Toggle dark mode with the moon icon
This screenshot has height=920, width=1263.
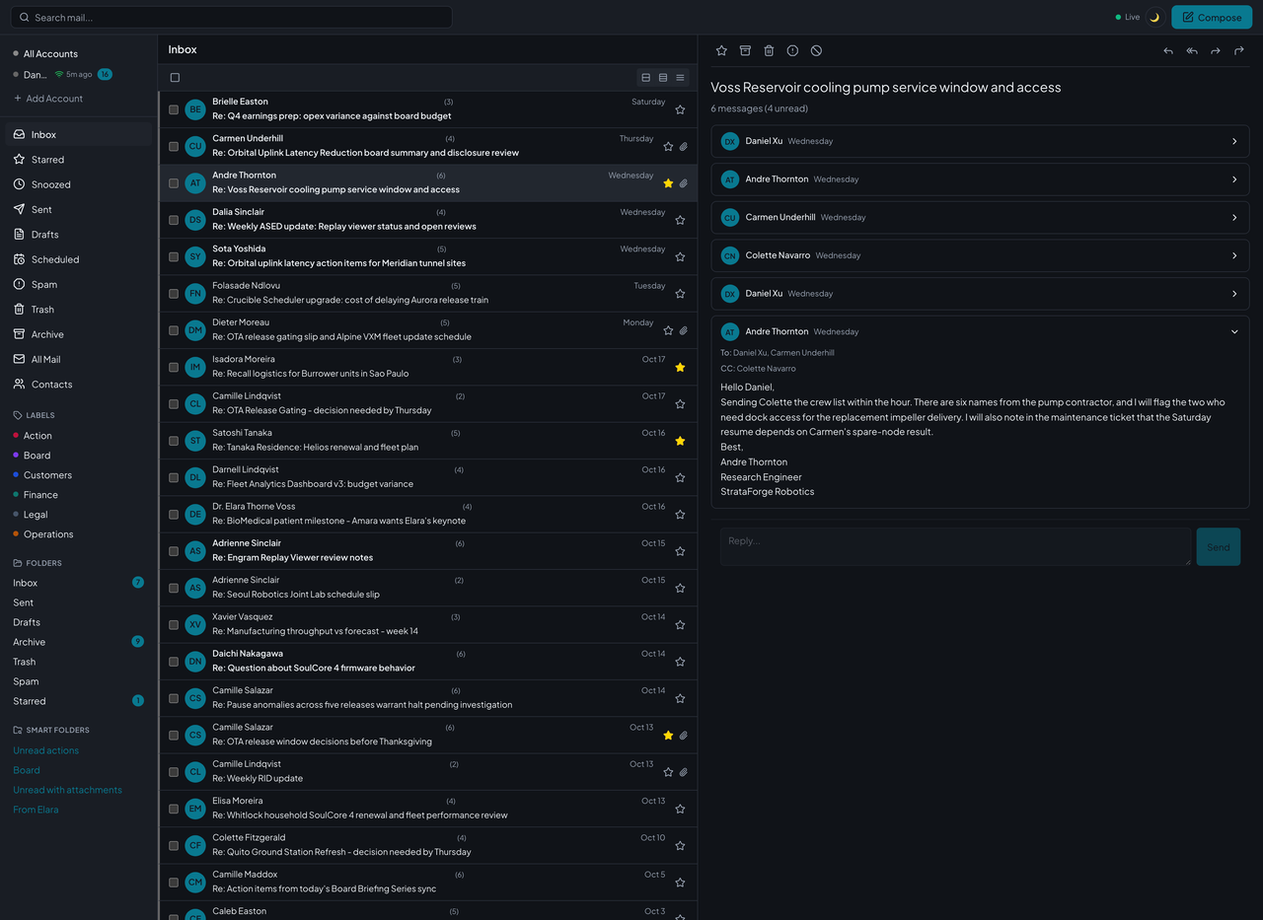click(1154, 17)
